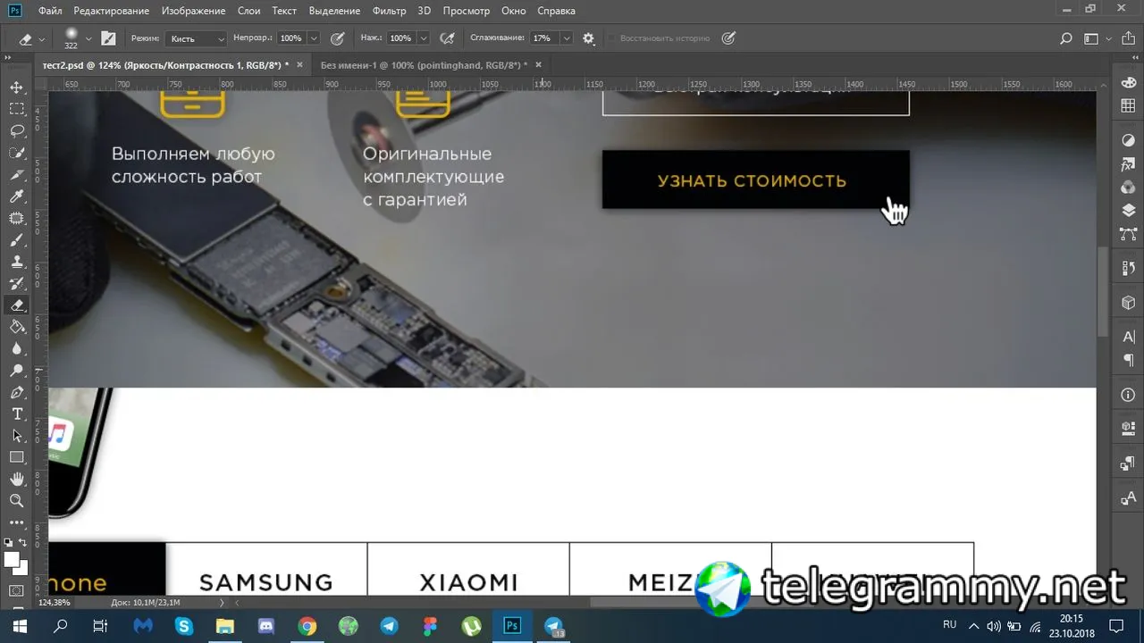The width and height of the screenshot is (1144, 643).
Task: Click the RU language indicator
Action: tap(949, 624)
